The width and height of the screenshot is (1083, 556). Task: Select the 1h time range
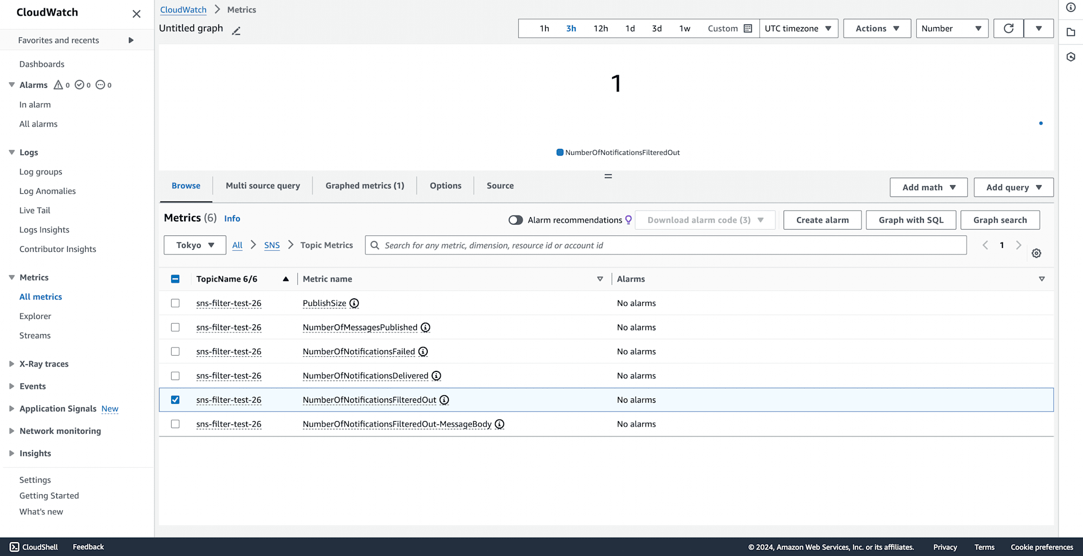(x=544, y=28)
